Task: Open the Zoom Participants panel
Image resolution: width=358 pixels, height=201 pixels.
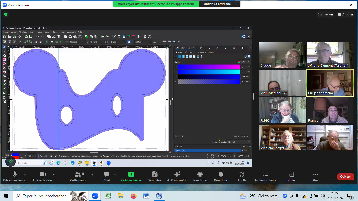Action: (78, 177)
